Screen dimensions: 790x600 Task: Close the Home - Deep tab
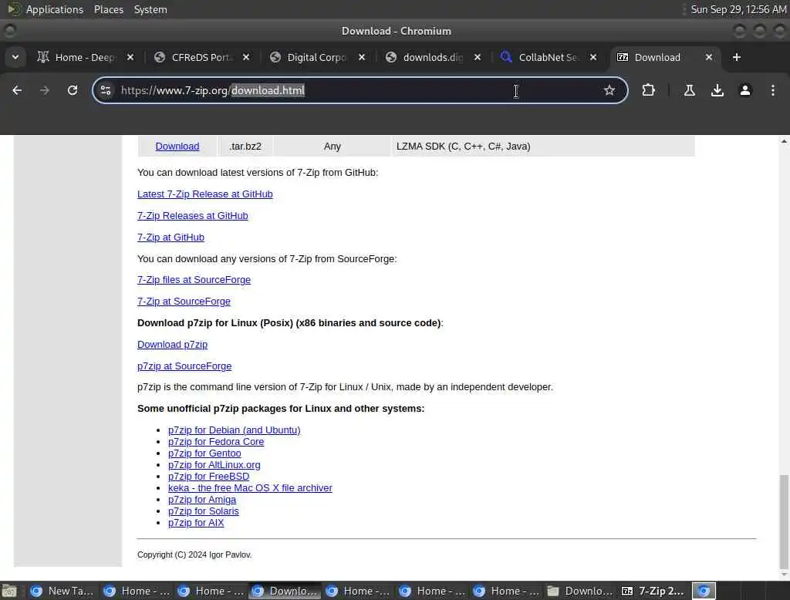point(130,57)
